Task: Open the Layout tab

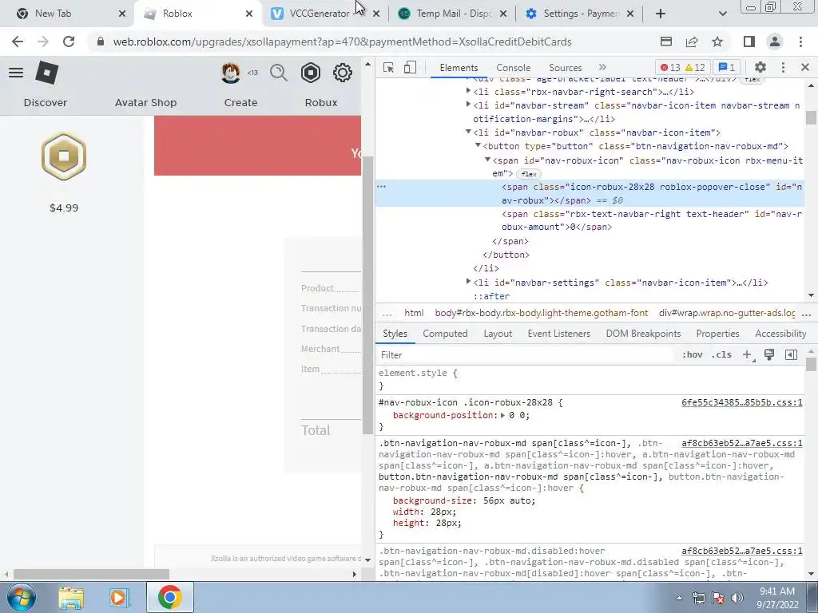Action: [x=498, y=334]
